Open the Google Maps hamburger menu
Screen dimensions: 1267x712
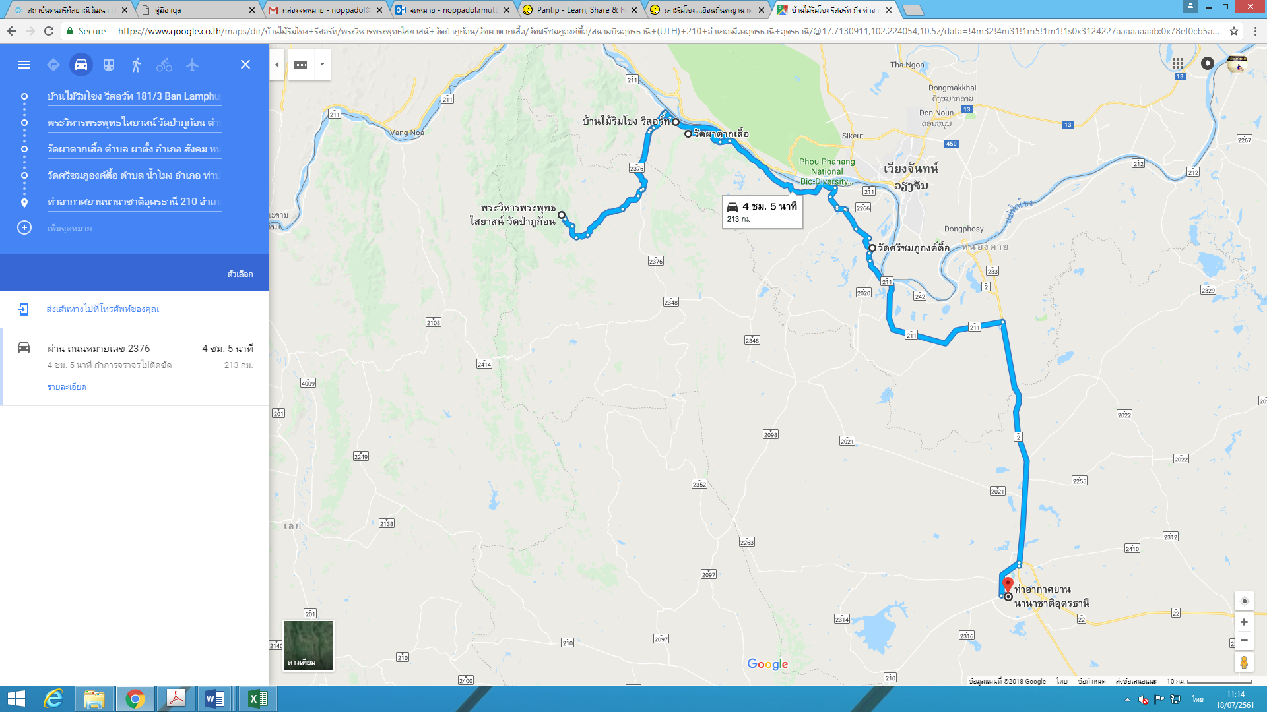point(24,65)
